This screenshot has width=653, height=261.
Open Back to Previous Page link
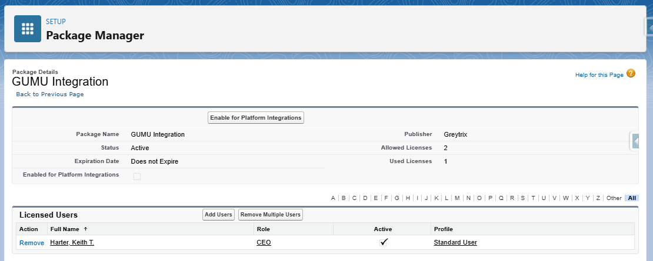tap(50, 94)
